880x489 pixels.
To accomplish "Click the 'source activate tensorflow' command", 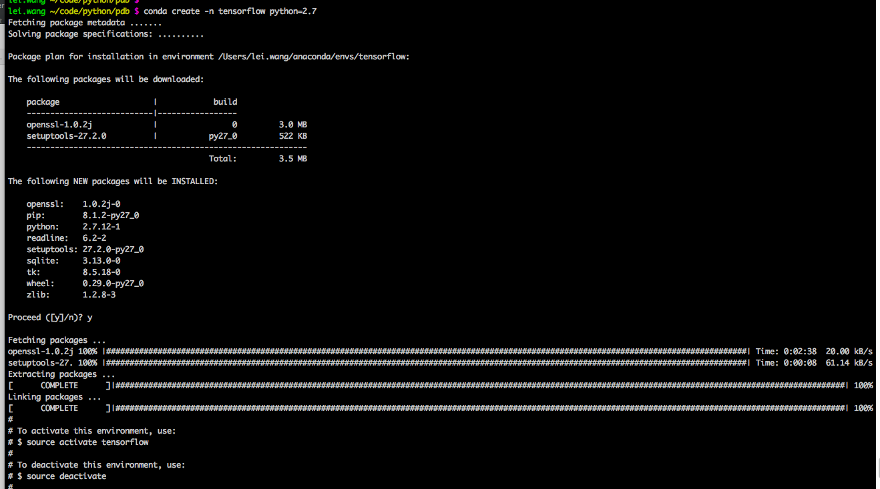I will click(87, 442).
